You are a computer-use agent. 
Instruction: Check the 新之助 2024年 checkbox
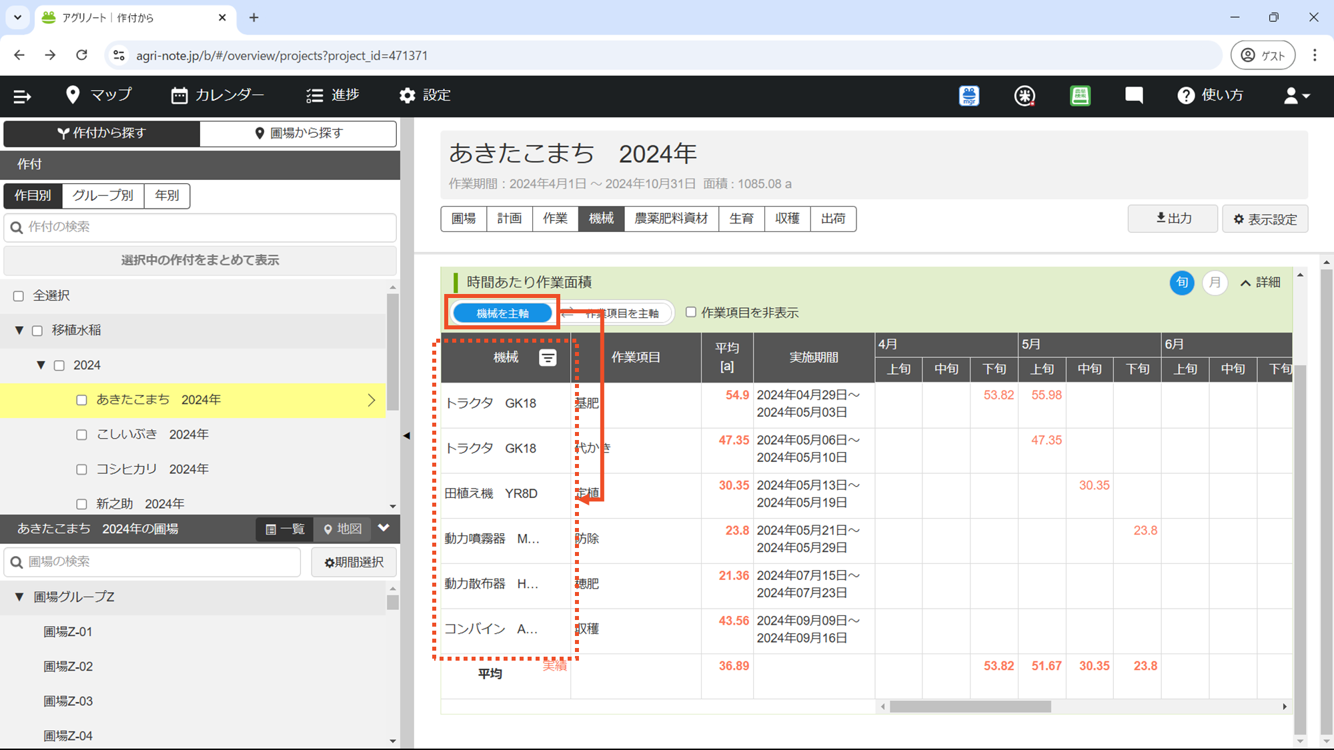(81, 504)
